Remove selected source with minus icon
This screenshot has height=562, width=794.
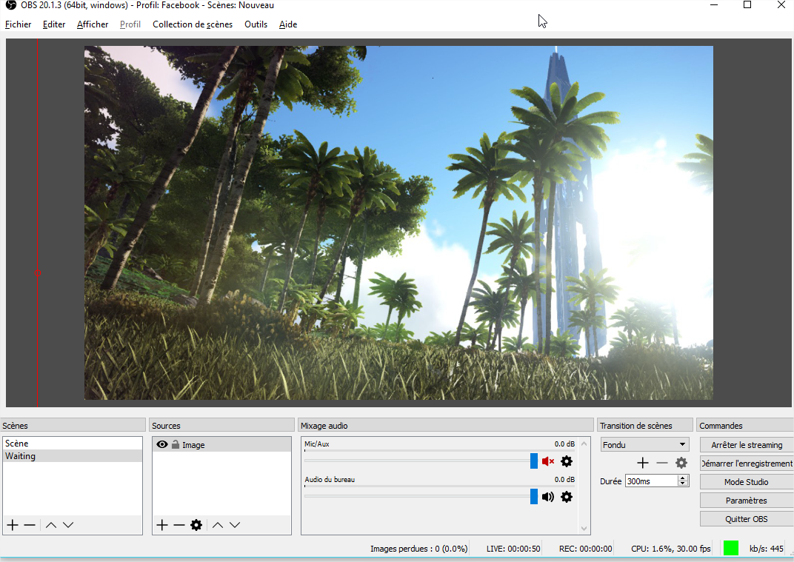(x=179, y=525)
